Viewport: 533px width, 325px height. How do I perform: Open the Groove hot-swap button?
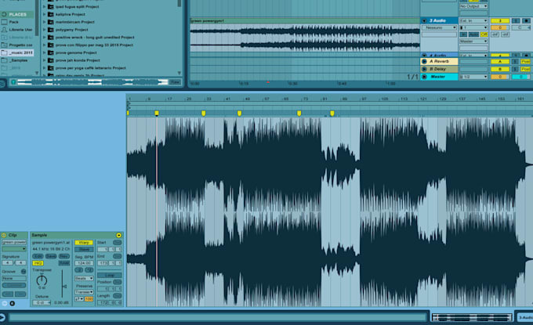[24, 271]
